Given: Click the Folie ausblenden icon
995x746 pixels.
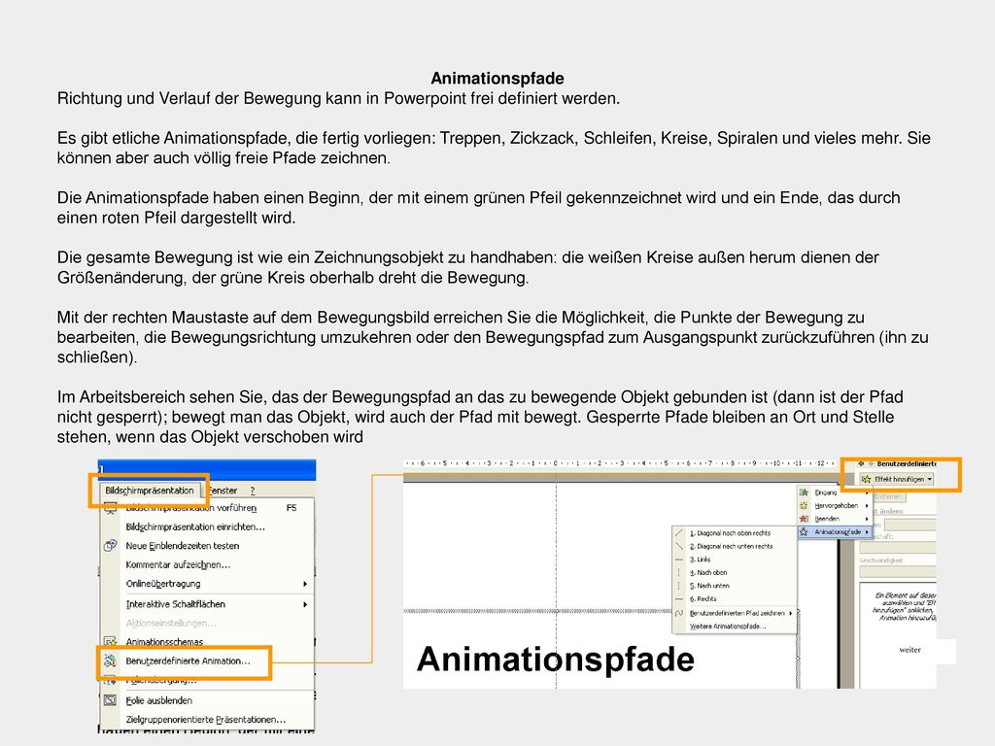Looking at the screenshot, I should 111,700.
